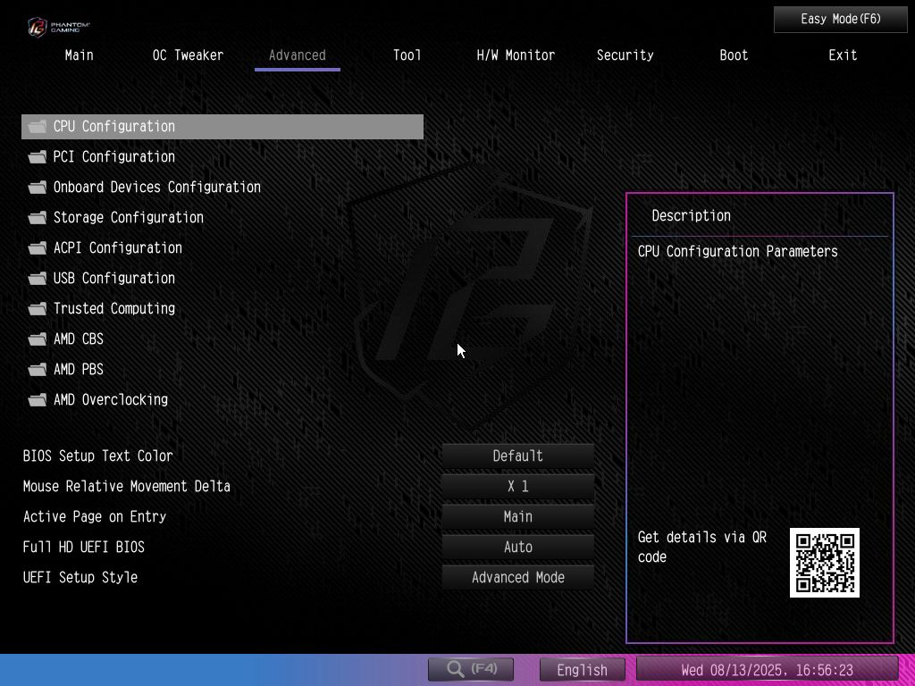Select the Advanced tab
The image size is (915, 686).
pyautogui.click(x=297, y=55)
